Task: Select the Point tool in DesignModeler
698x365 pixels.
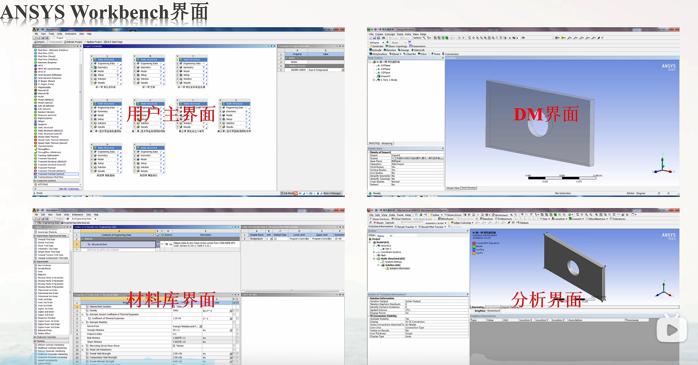Action: [x=436, y=54]
